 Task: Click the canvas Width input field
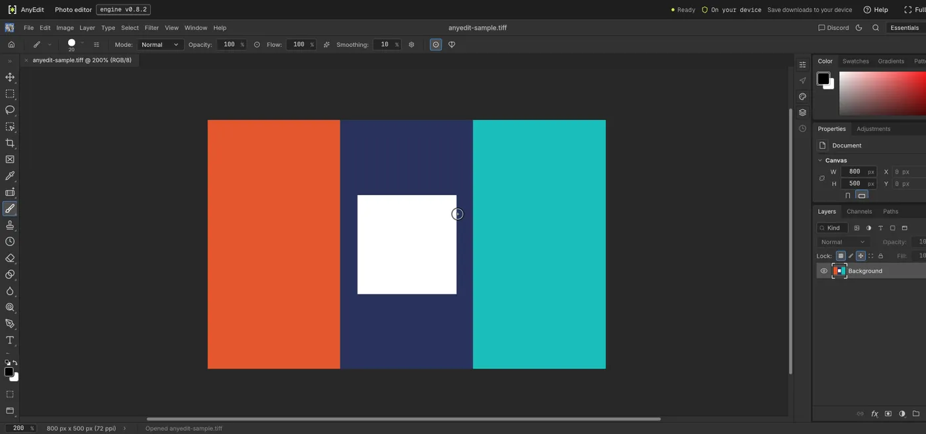tap(858, 171)
